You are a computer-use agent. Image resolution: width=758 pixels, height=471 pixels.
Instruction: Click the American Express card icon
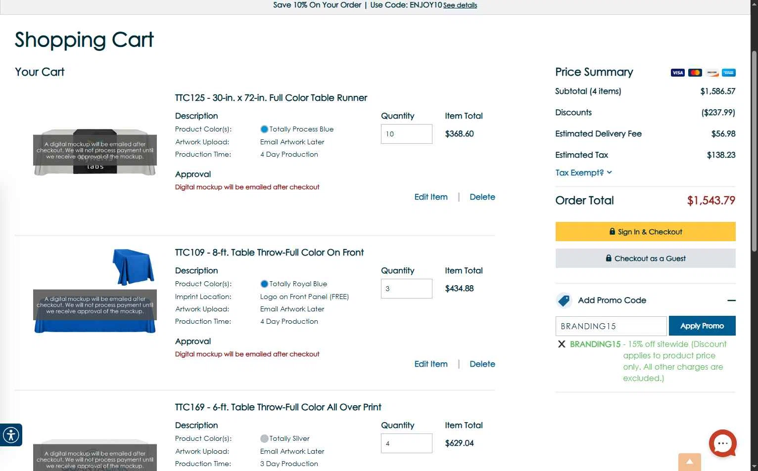(x=728, y=73)
